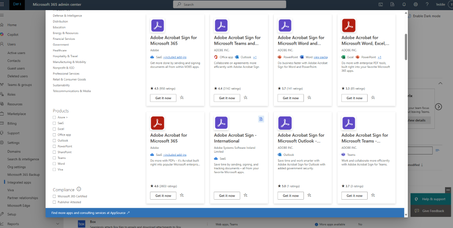Favorite Adobe Acrobat for Word, Excel app
453x228 pixels.
pyautogui.click(x=373, y=98)
